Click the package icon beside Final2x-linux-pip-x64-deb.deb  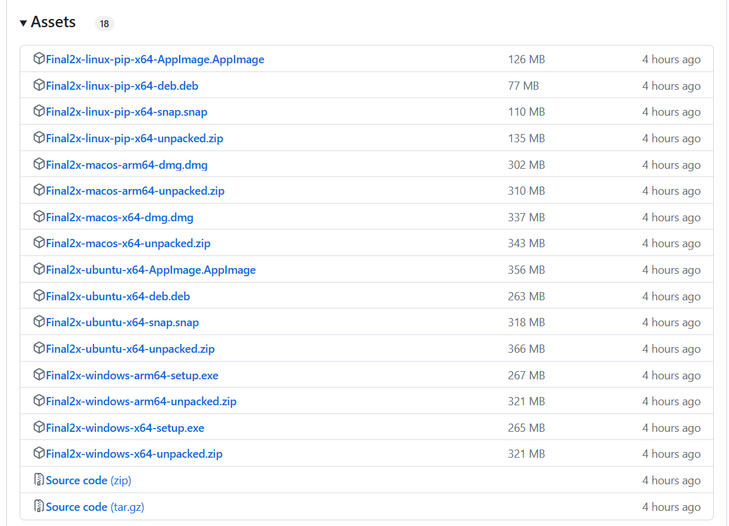[x=39, y=85]
